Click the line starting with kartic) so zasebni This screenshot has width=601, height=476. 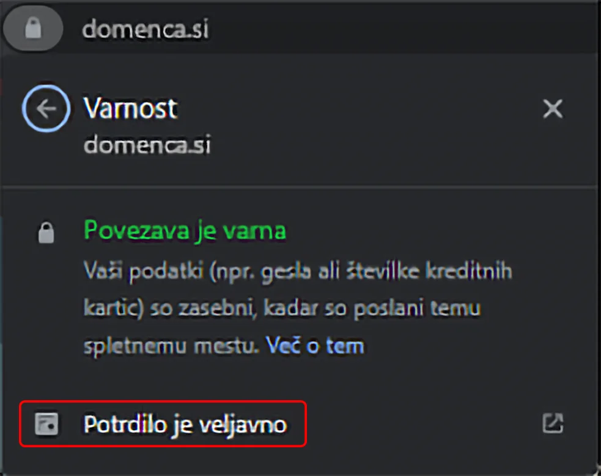click(281, 308)
